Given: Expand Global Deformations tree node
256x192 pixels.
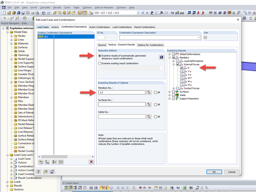Looking at the screenshot, I should click(x=169, y=54).
